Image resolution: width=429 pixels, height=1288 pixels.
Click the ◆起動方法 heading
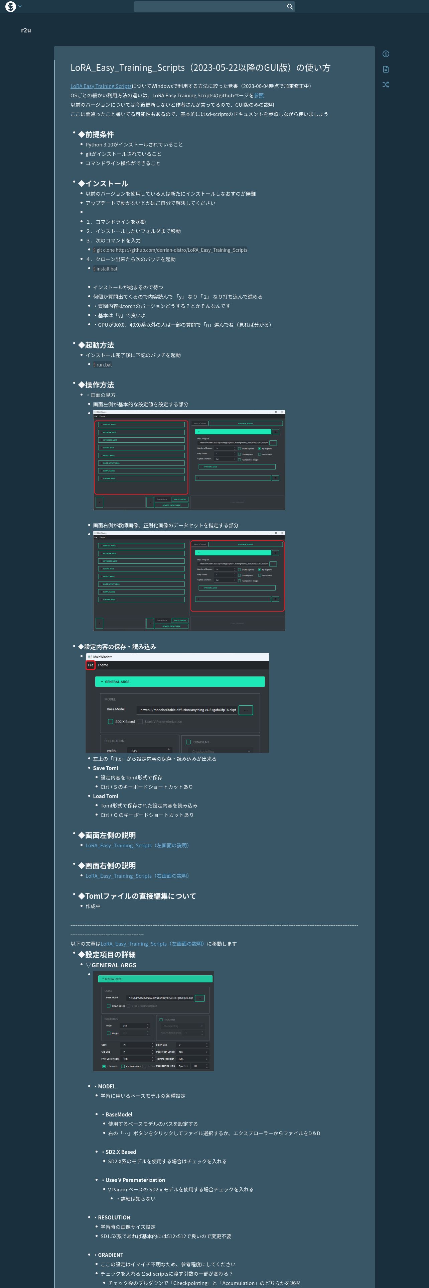pyautogui.click(x=96, y=345)
